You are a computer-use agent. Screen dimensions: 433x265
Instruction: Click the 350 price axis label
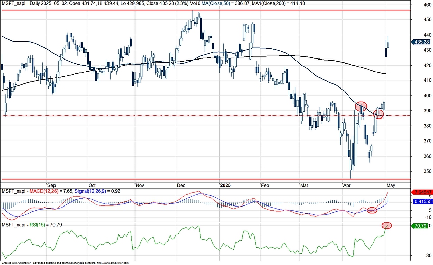point(428,171)
